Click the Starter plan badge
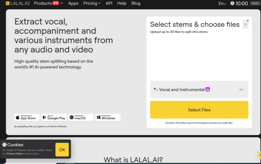The width and height of the screenshot is (261, 164). [x=255, y=3]
